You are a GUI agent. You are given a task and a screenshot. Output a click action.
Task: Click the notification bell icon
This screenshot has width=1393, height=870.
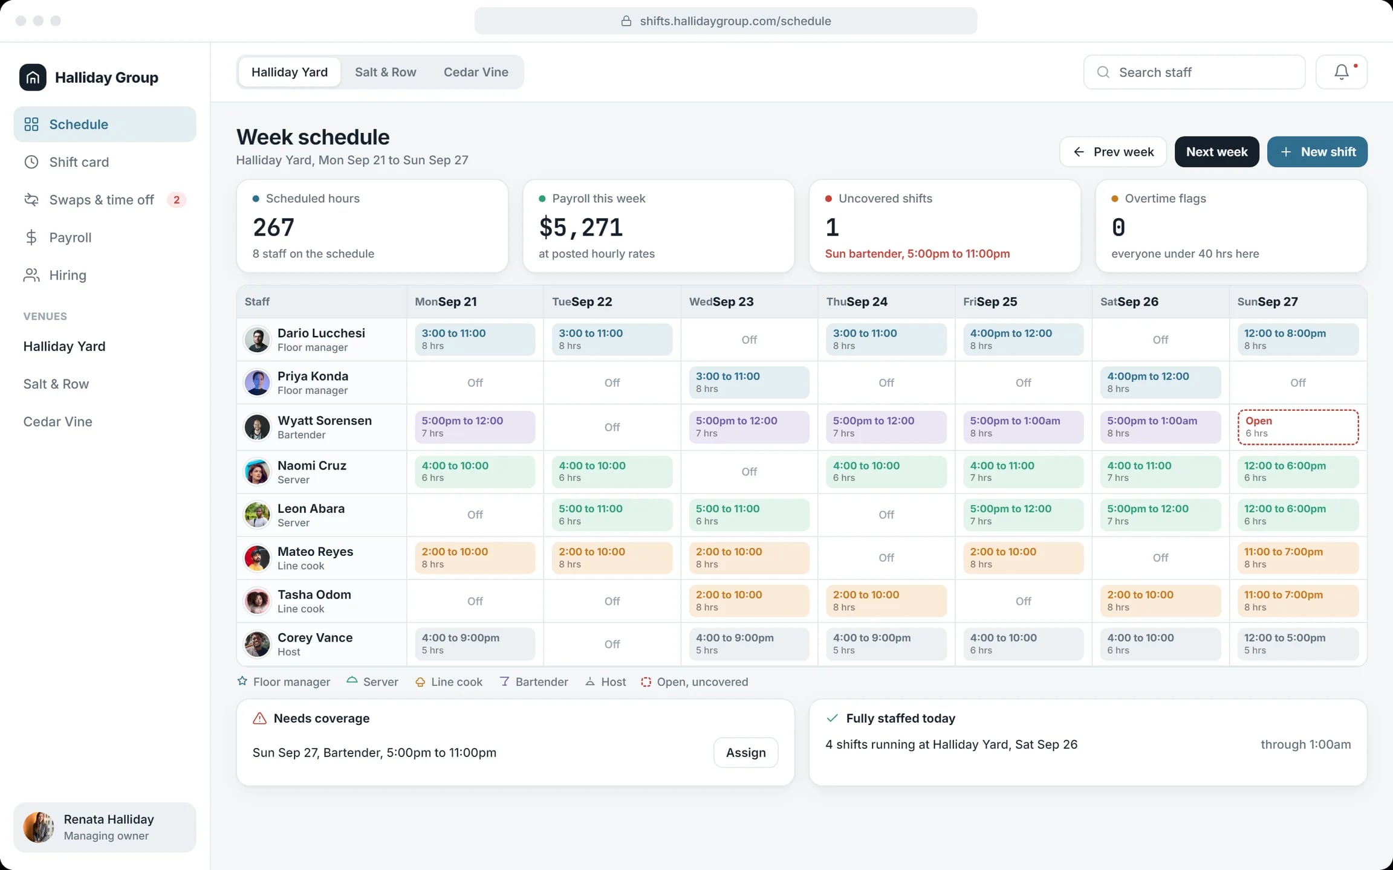(x=1341, y=72)
